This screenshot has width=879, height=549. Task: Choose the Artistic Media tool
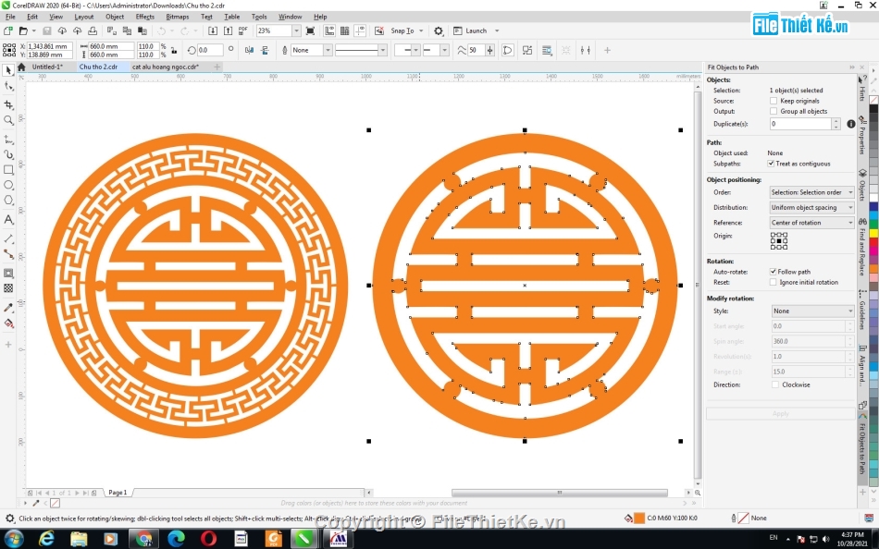tap(8, 154)
